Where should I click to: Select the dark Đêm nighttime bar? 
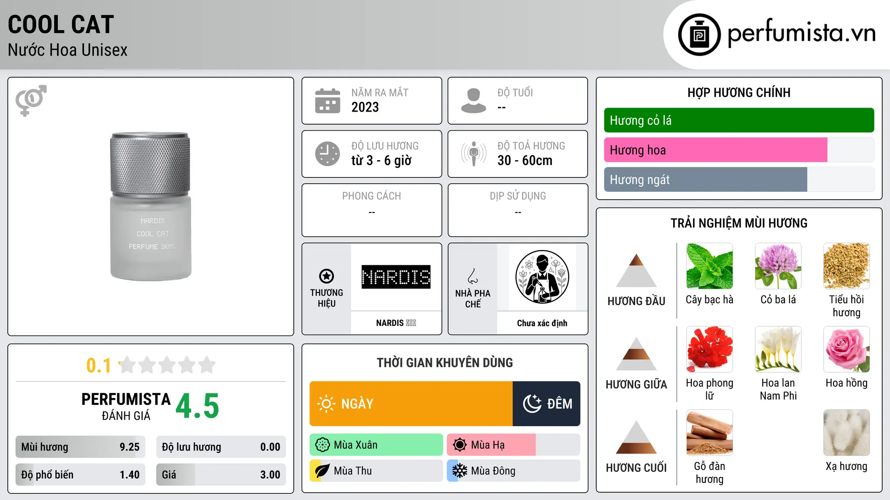tap(547, 404)
